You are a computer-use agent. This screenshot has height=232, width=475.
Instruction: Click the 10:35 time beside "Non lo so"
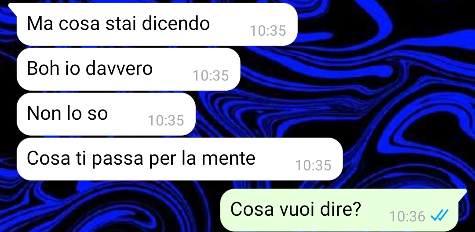[166, 120]
